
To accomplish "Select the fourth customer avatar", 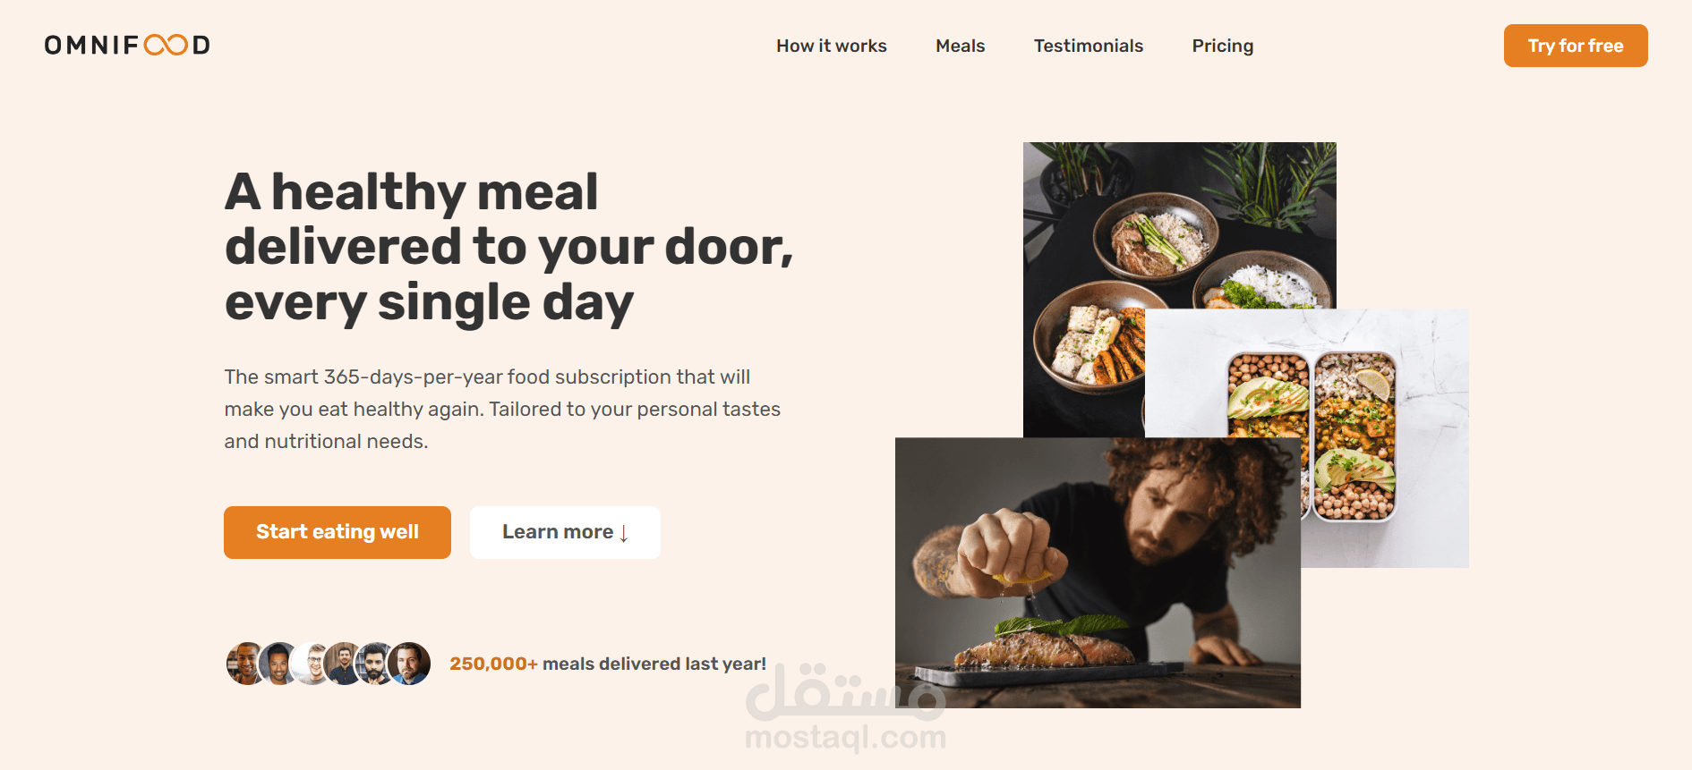I will tap(342, 664).
